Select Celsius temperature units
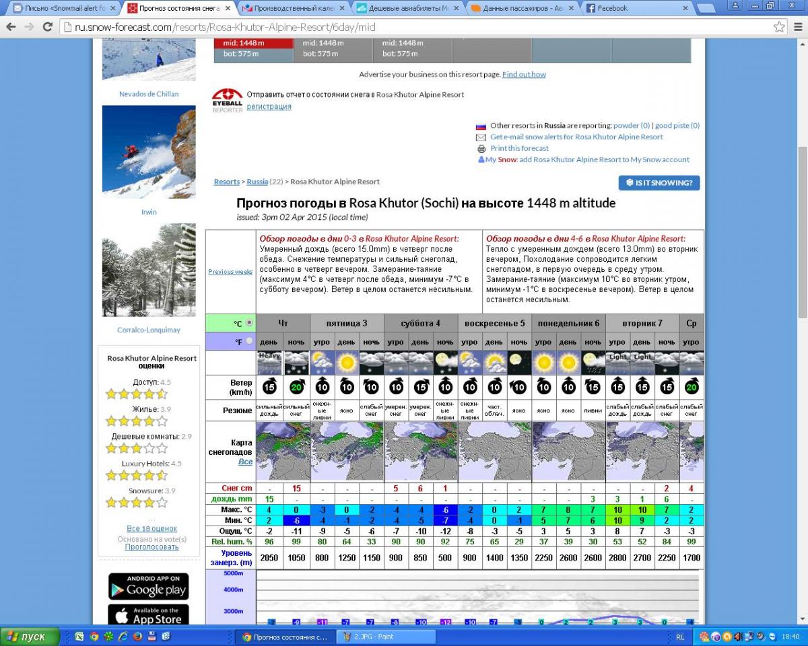This screenshot has width=808, height=646. [250, 322]
